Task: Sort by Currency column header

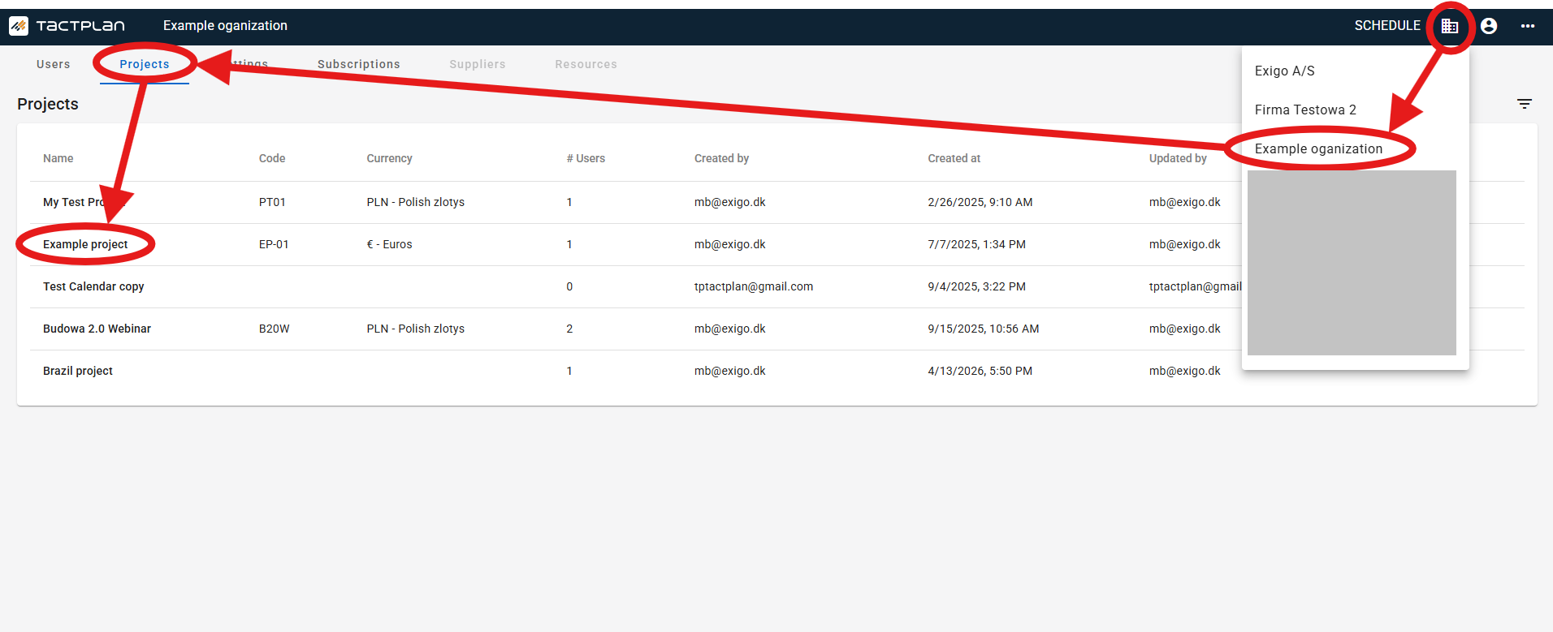Action: pyautogui.click(x=389, y=158)
